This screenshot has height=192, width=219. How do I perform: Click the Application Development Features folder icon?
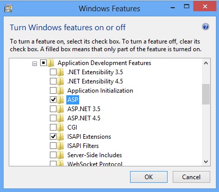[50, 63]
